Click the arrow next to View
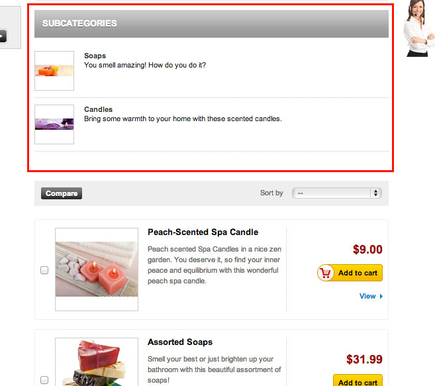This screenshot has width=435, height=386. tap(381, 297)
